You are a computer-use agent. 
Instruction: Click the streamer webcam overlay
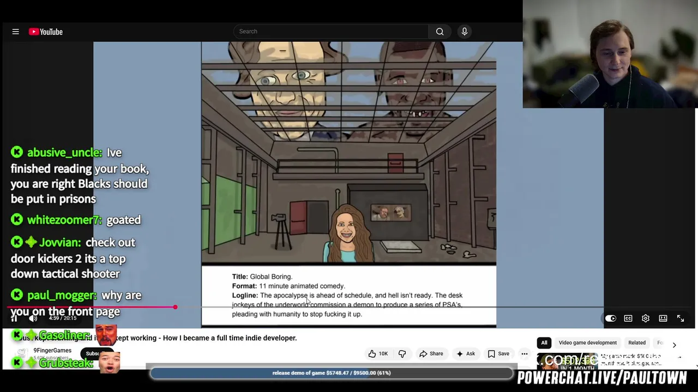[x=610, y=54]
